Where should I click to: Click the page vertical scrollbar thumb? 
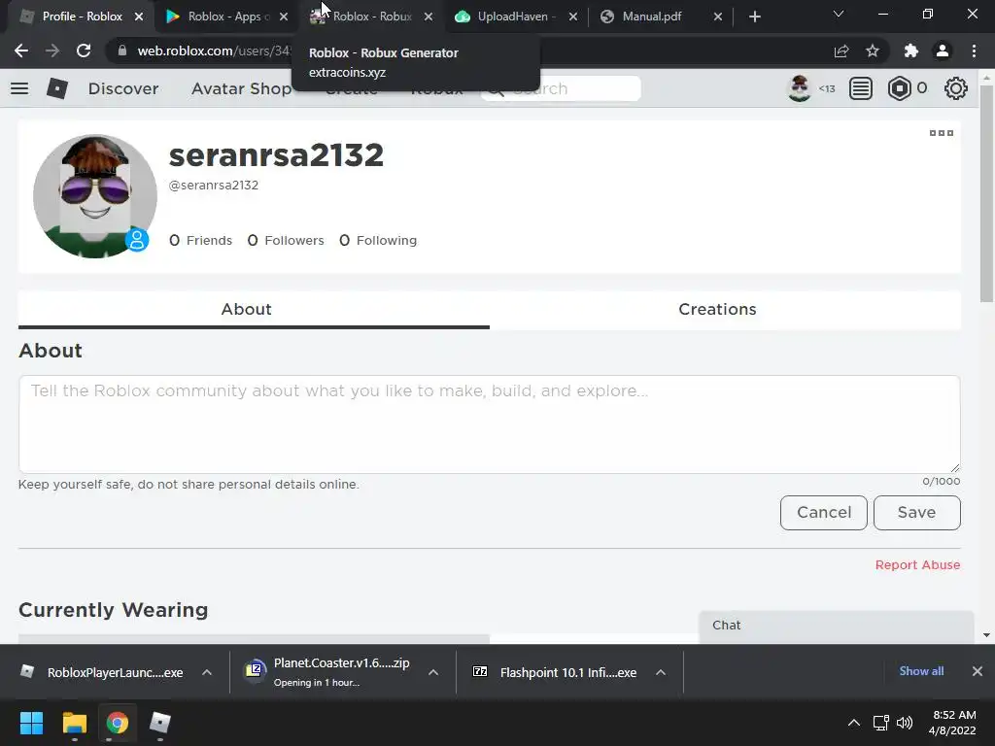coord(986,194)
